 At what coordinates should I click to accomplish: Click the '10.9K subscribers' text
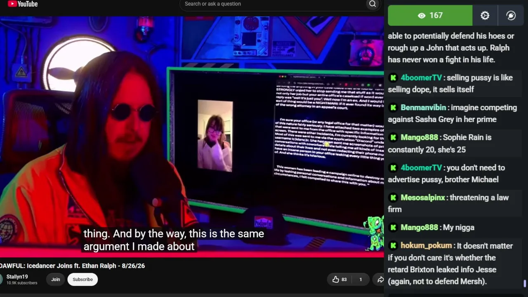[x=21, y=283]
